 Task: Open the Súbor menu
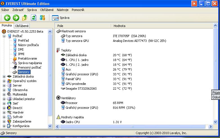[x=5, y=10]
